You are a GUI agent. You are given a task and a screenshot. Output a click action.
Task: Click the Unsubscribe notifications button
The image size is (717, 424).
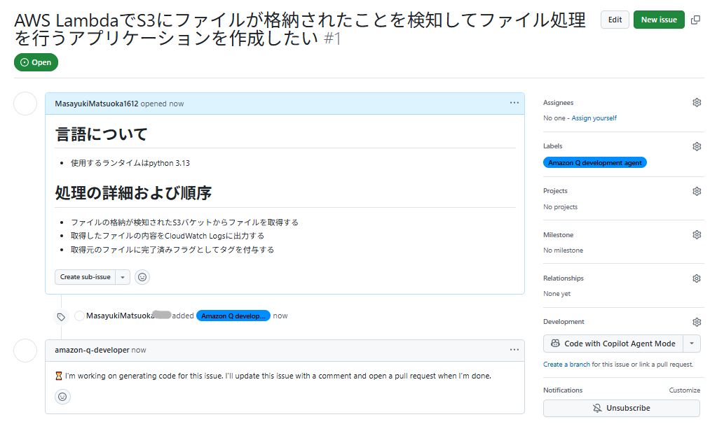point(622,408)
